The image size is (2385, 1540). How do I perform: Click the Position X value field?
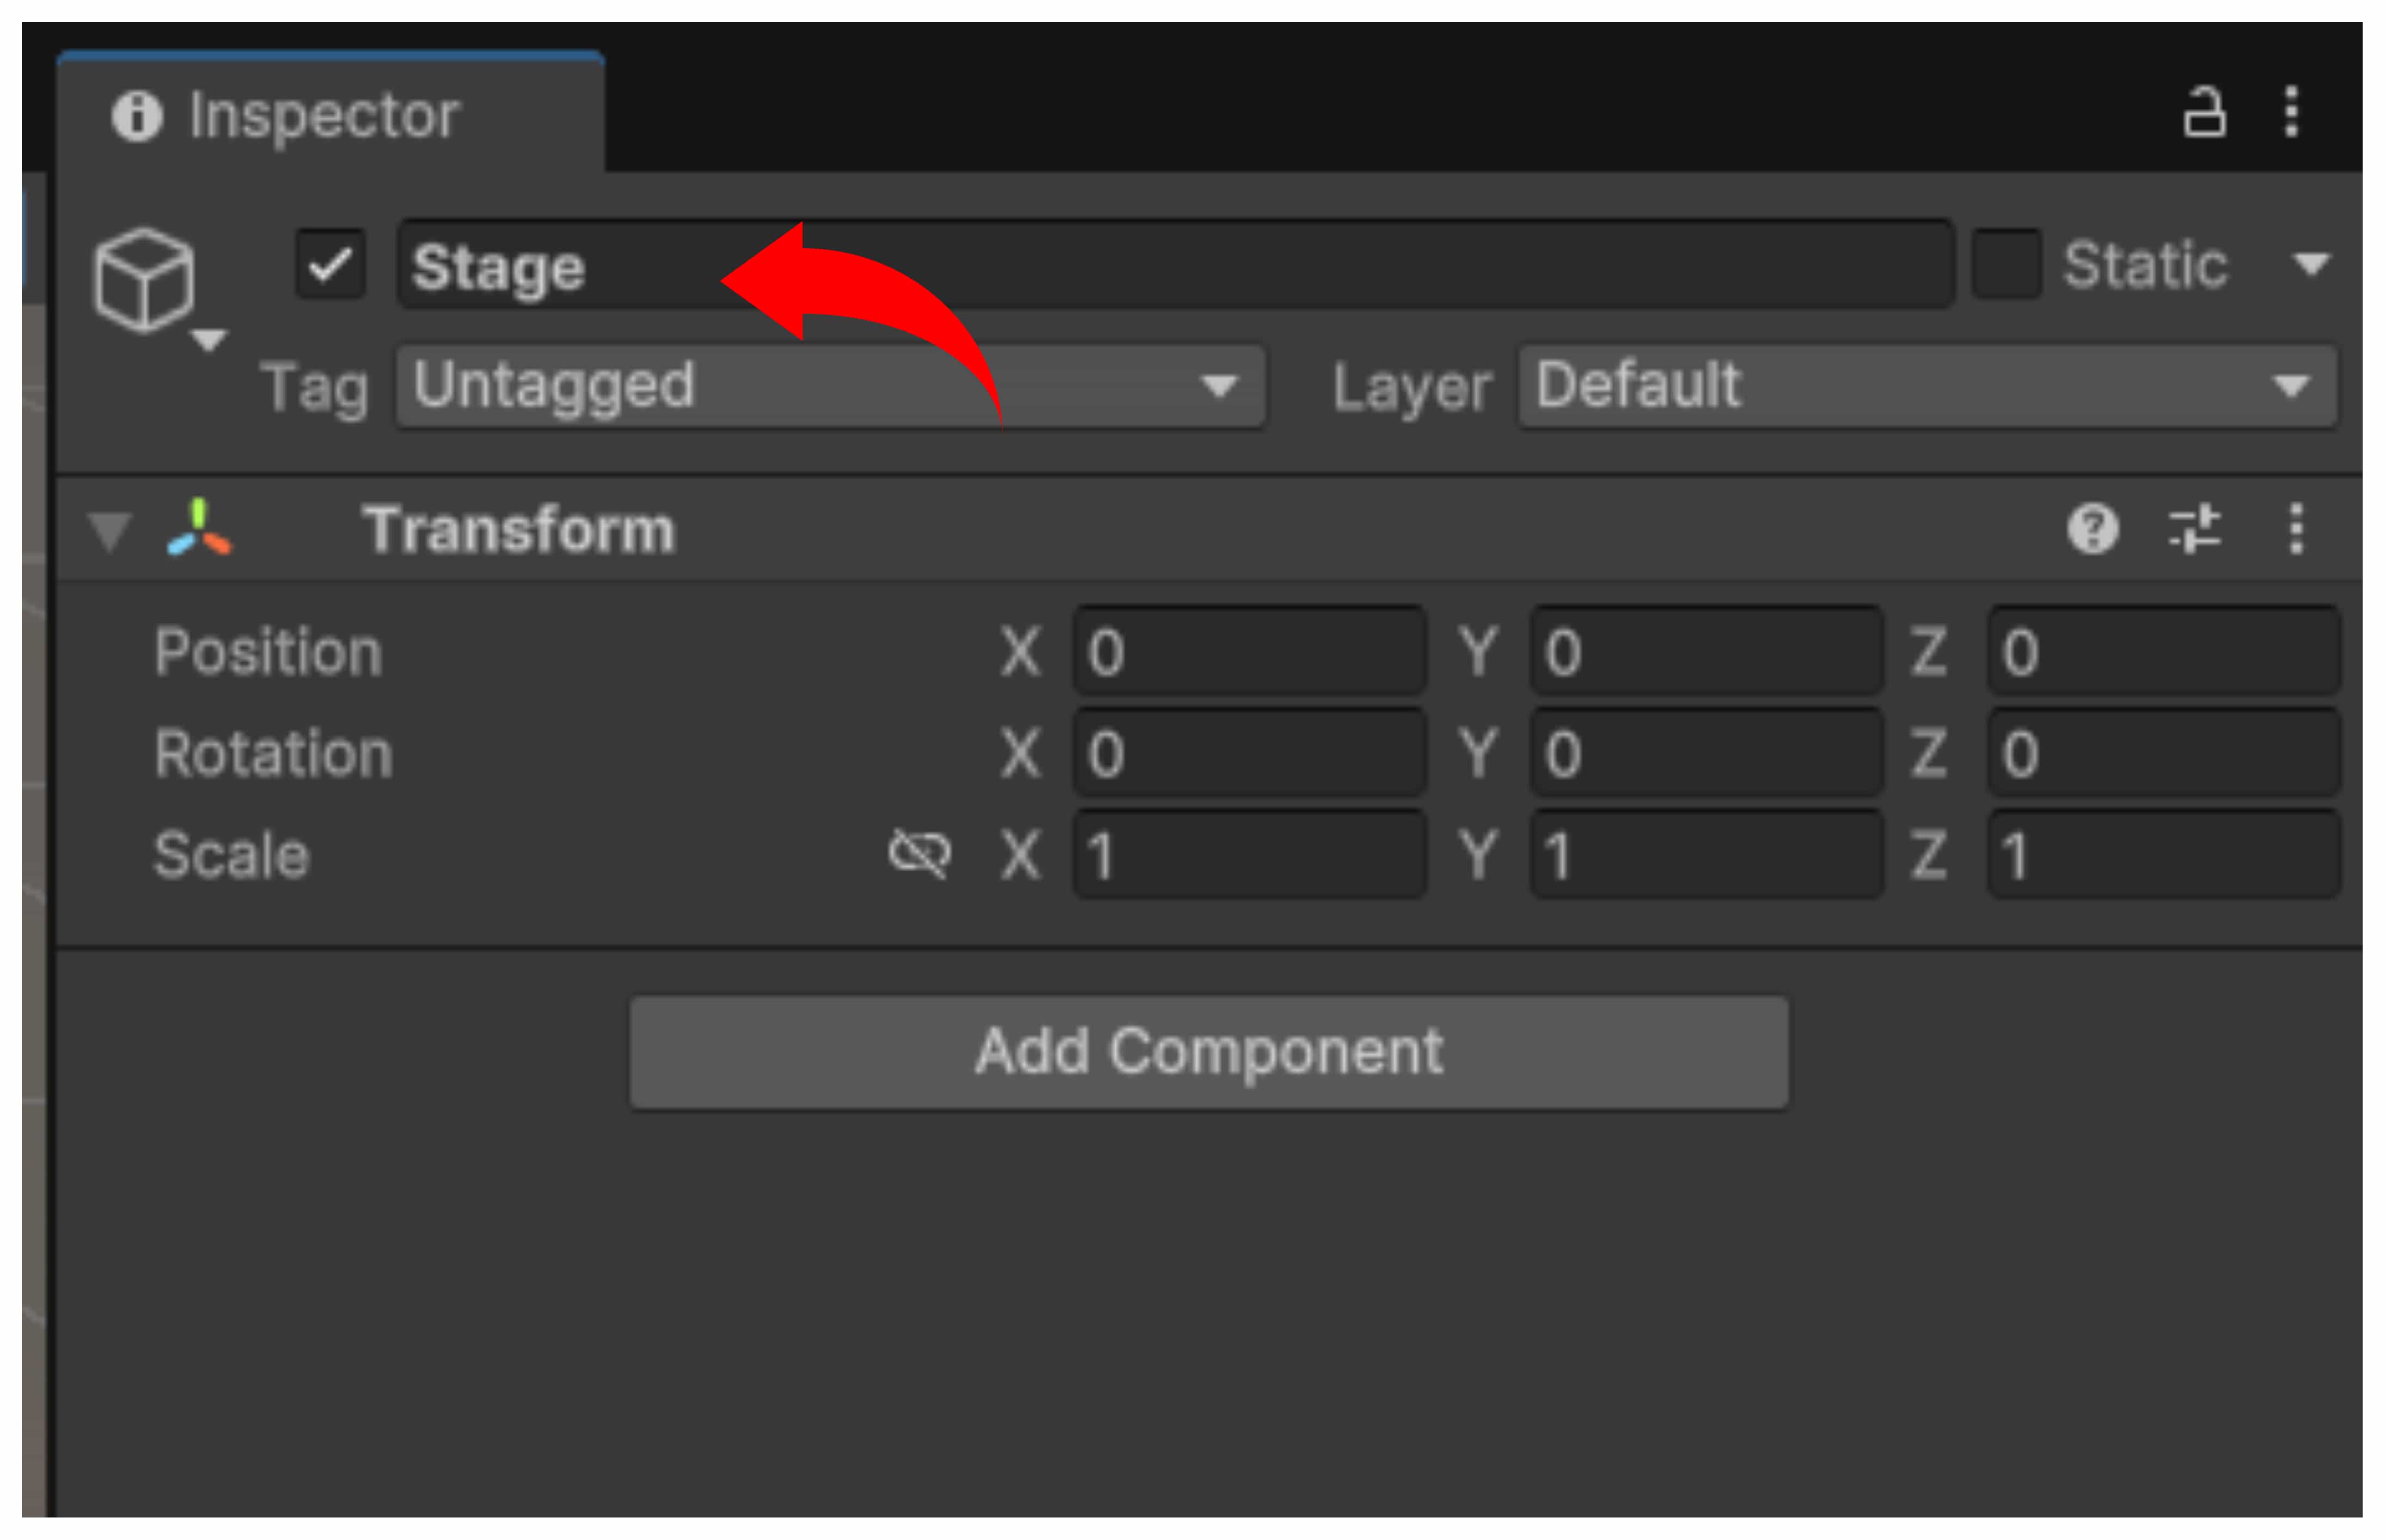(1250, 652)
